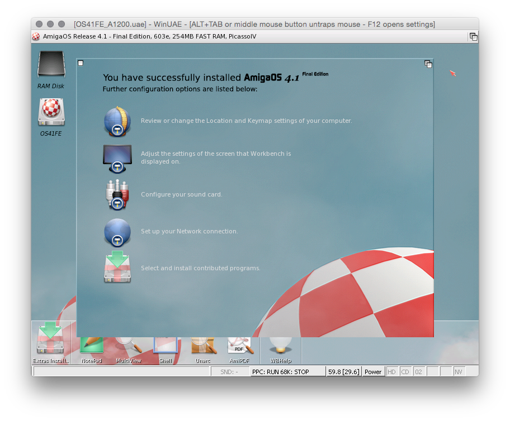Viewport: 510px width, 421px height.
Task: Click the AmigaOS boing ball title icon
Action: point(36,36)
